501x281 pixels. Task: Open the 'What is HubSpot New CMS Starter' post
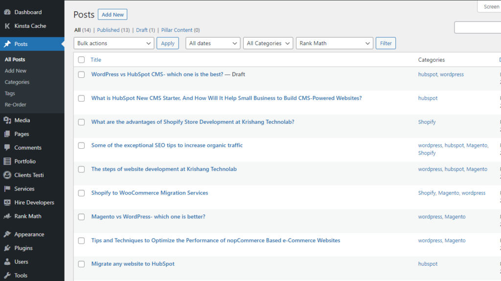point(227,98)
